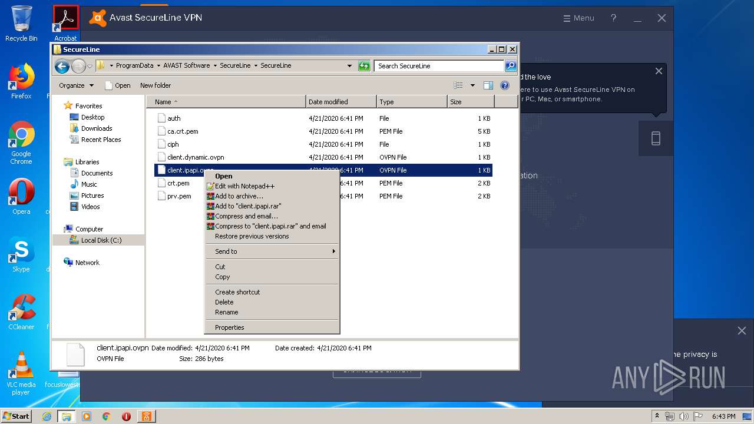
Task: Change view layout icon in Explorer
Action: click(458, 85)
